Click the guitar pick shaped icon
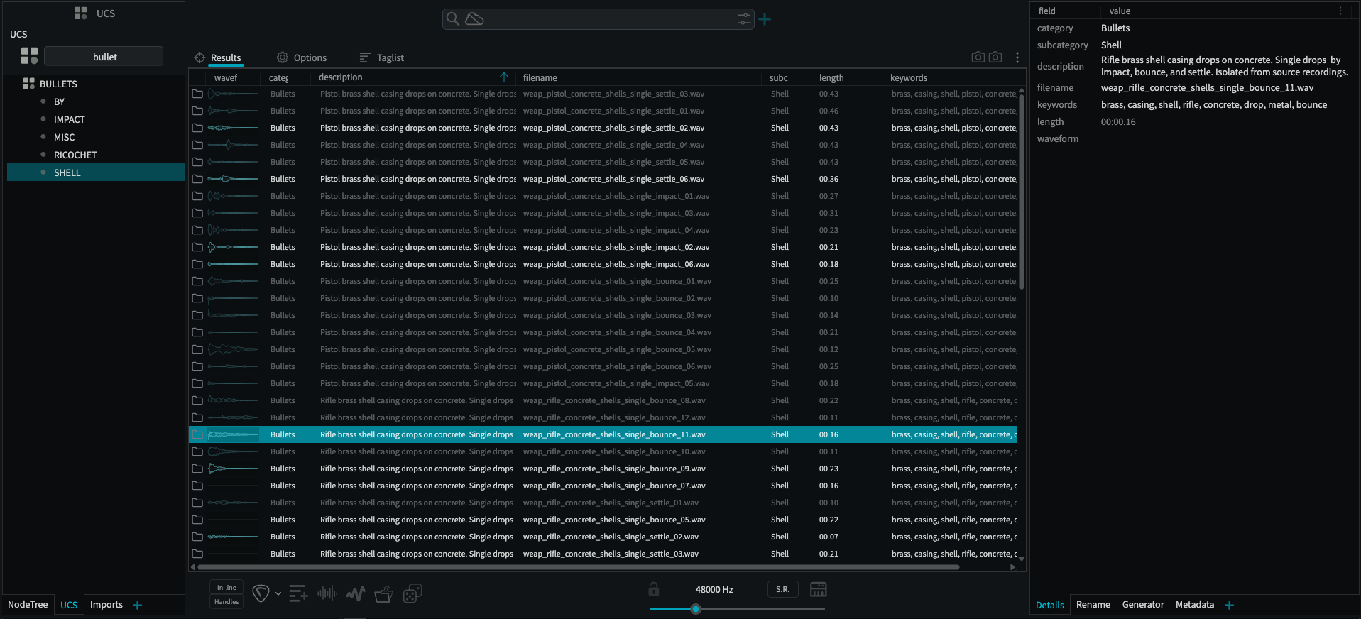 [261, 593]
